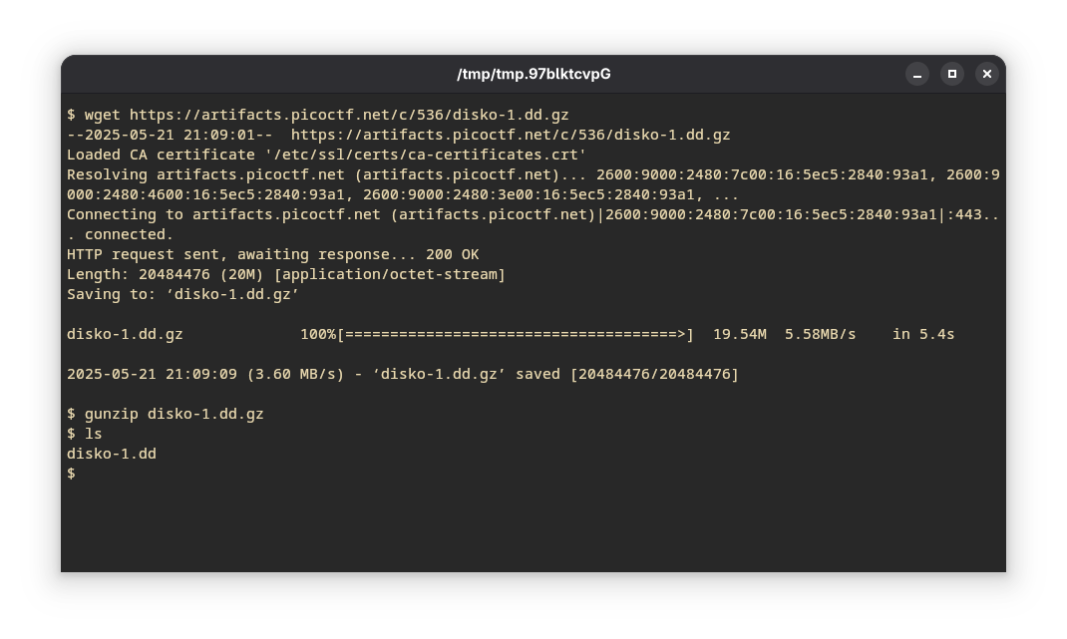Maximize the terminal window
The image size is (1067, 639).
click(x=952, y=74)
